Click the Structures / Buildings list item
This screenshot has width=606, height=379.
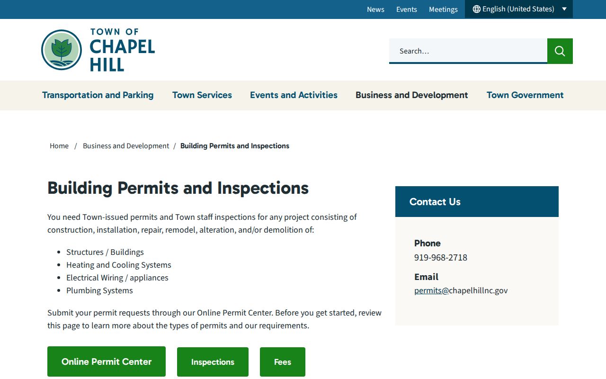click(x=105, y=252)
